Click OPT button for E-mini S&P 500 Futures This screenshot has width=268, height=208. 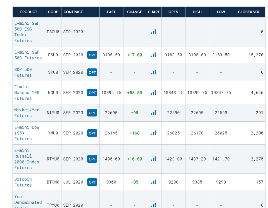point(92,55)
